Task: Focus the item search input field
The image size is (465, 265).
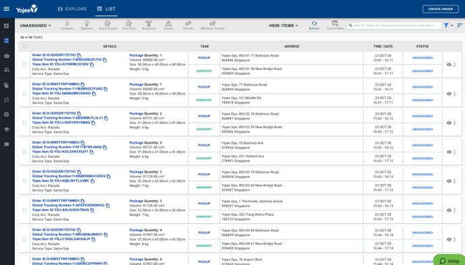Action: (x=395, y=26)
